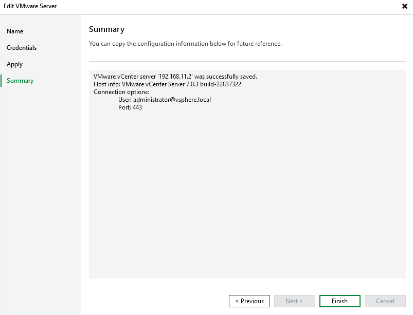Screen dimensions: 413x315
Task: Click the Finish button
Action: click(340, 301)
